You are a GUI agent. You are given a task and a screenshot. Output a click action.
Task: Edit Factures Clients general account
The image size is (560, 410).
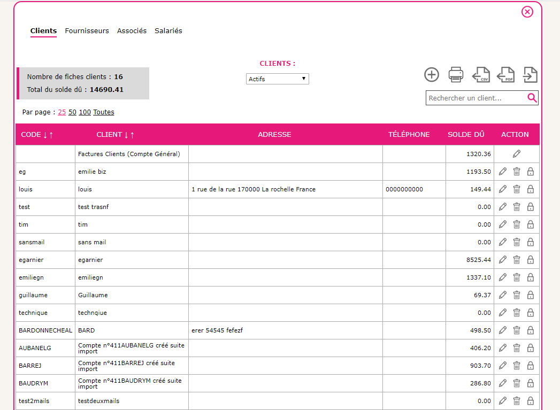[x=517, y=154]
